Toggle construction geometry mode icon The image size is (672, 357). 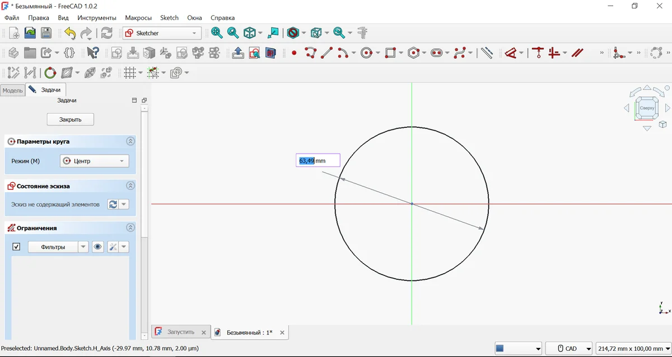[x=486, y=53]
